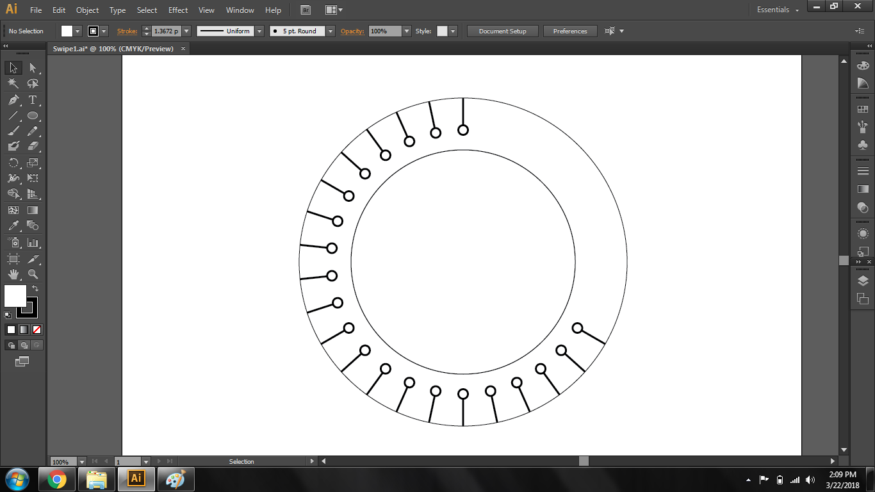Screen dimensions: 875x492
Task: Open Stroke panel via Stroke label link
Action: pyautogui.click(x=127, y=31)
